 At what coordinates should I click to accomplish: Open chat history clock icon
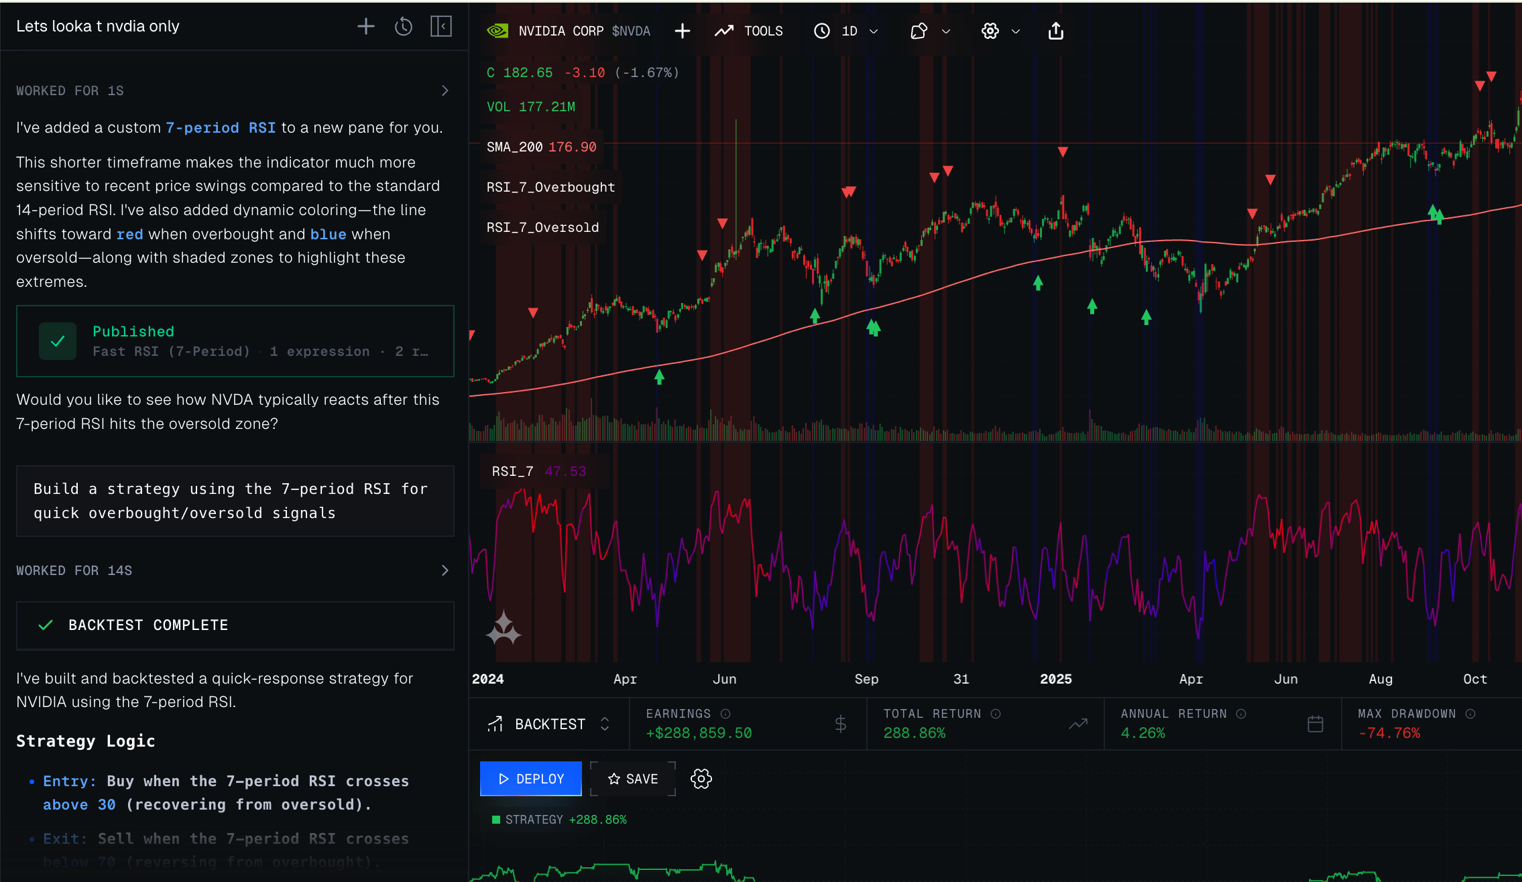404,27
